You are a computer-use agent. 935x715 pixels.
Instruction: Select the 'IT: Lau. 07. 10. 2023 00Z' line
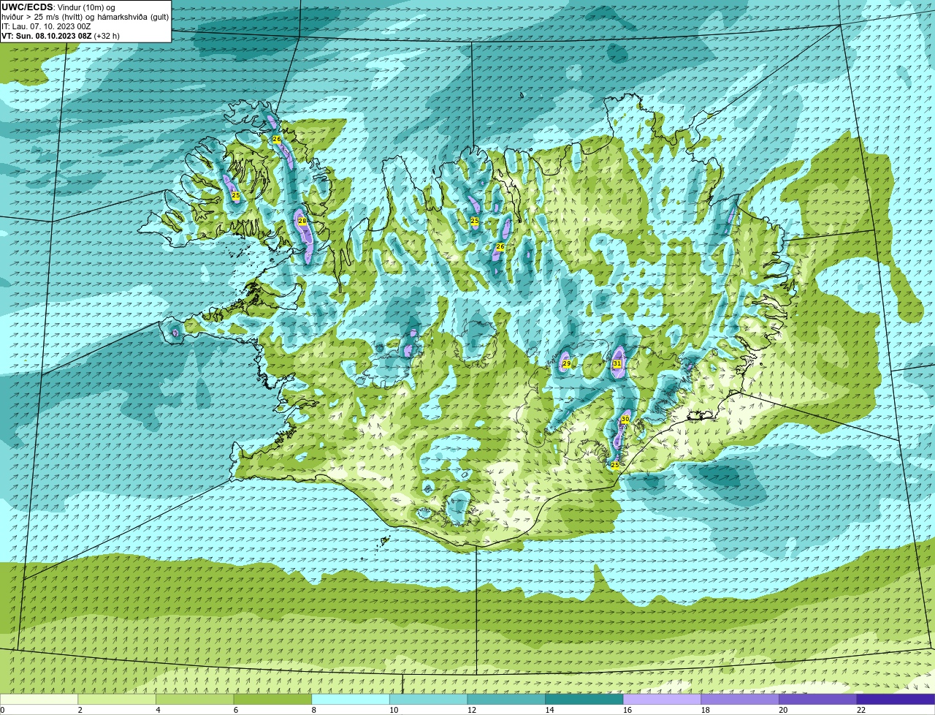pos(46,26)
